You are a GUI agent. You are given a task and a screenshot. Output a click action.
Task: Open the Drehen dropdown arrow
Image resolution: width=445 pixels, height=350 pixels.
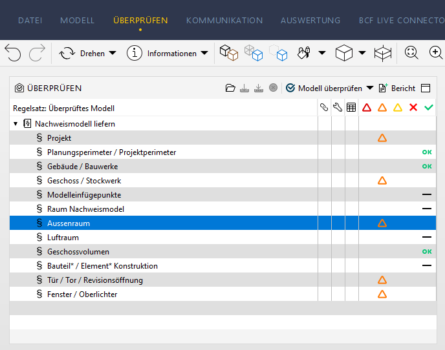113,53
